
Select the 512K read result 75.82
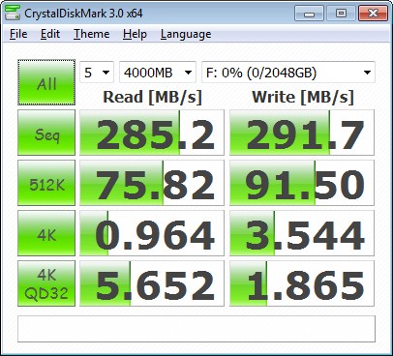click(x=152, y=183)
